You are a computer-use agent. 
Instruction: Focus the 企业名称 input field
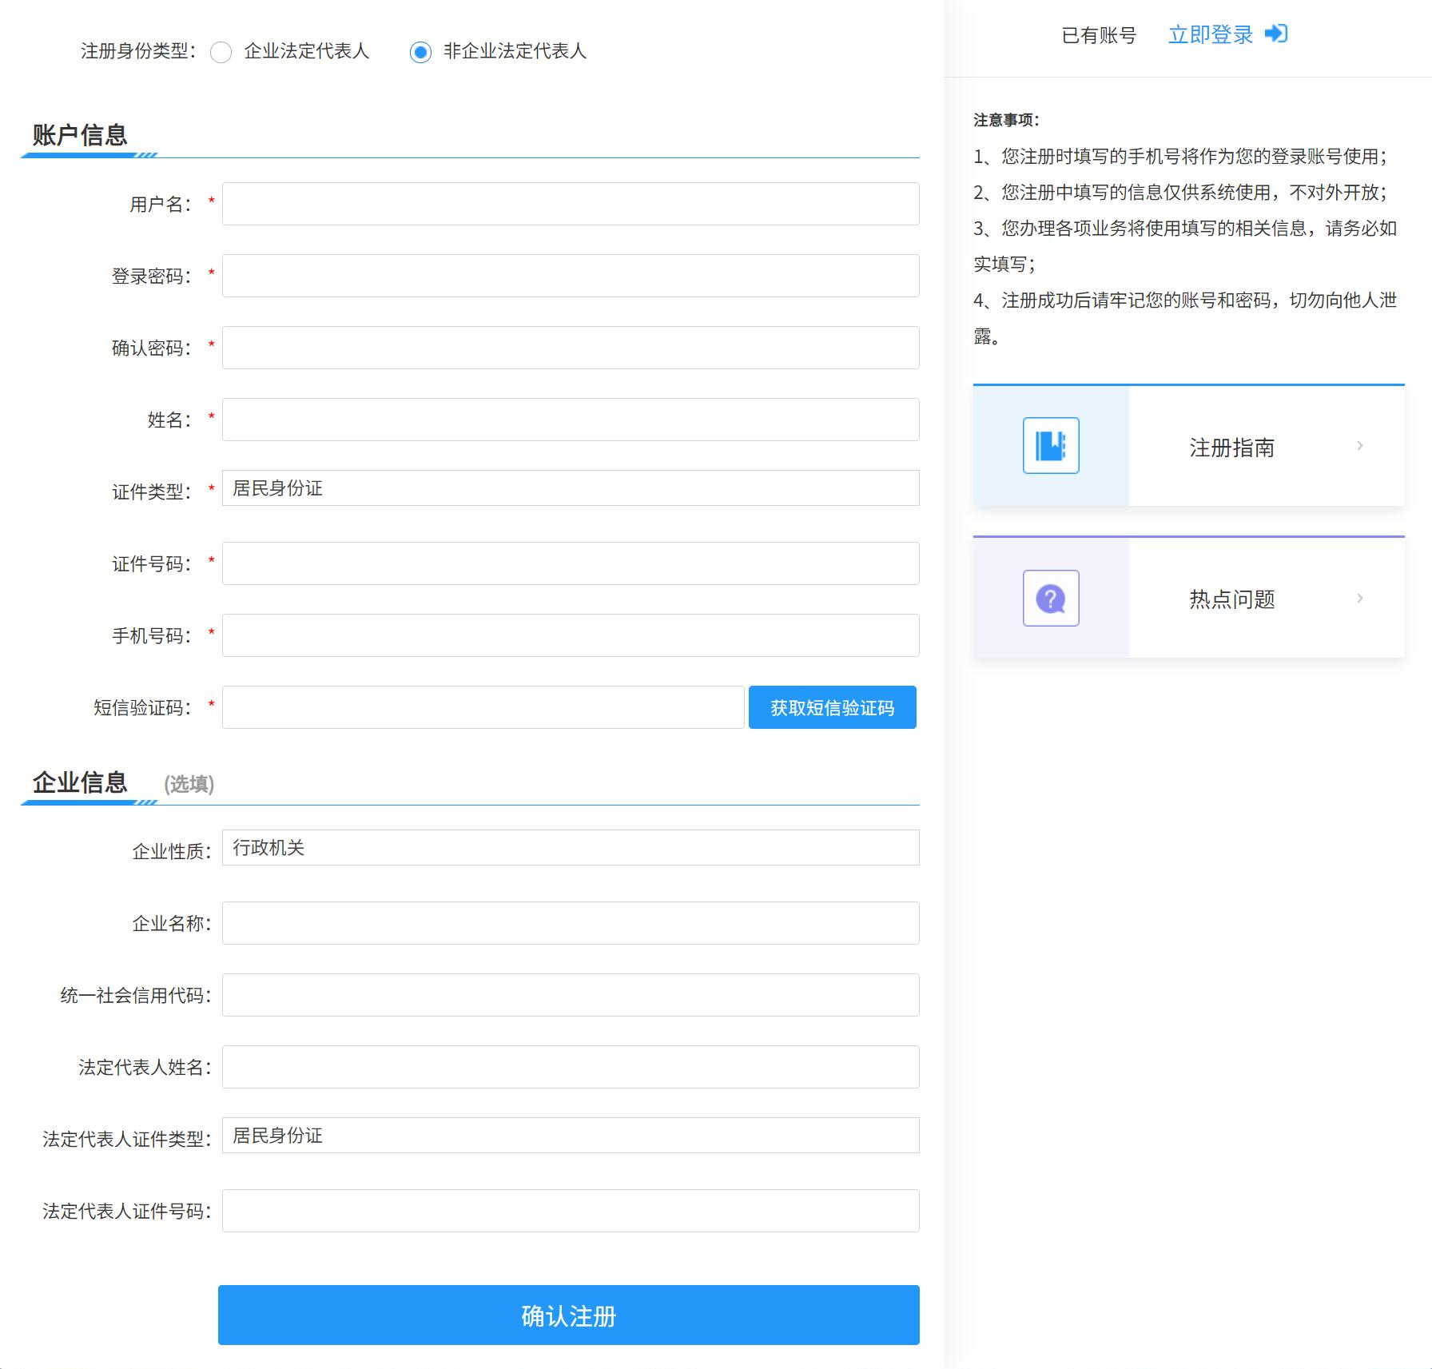(x=571, y=923)
